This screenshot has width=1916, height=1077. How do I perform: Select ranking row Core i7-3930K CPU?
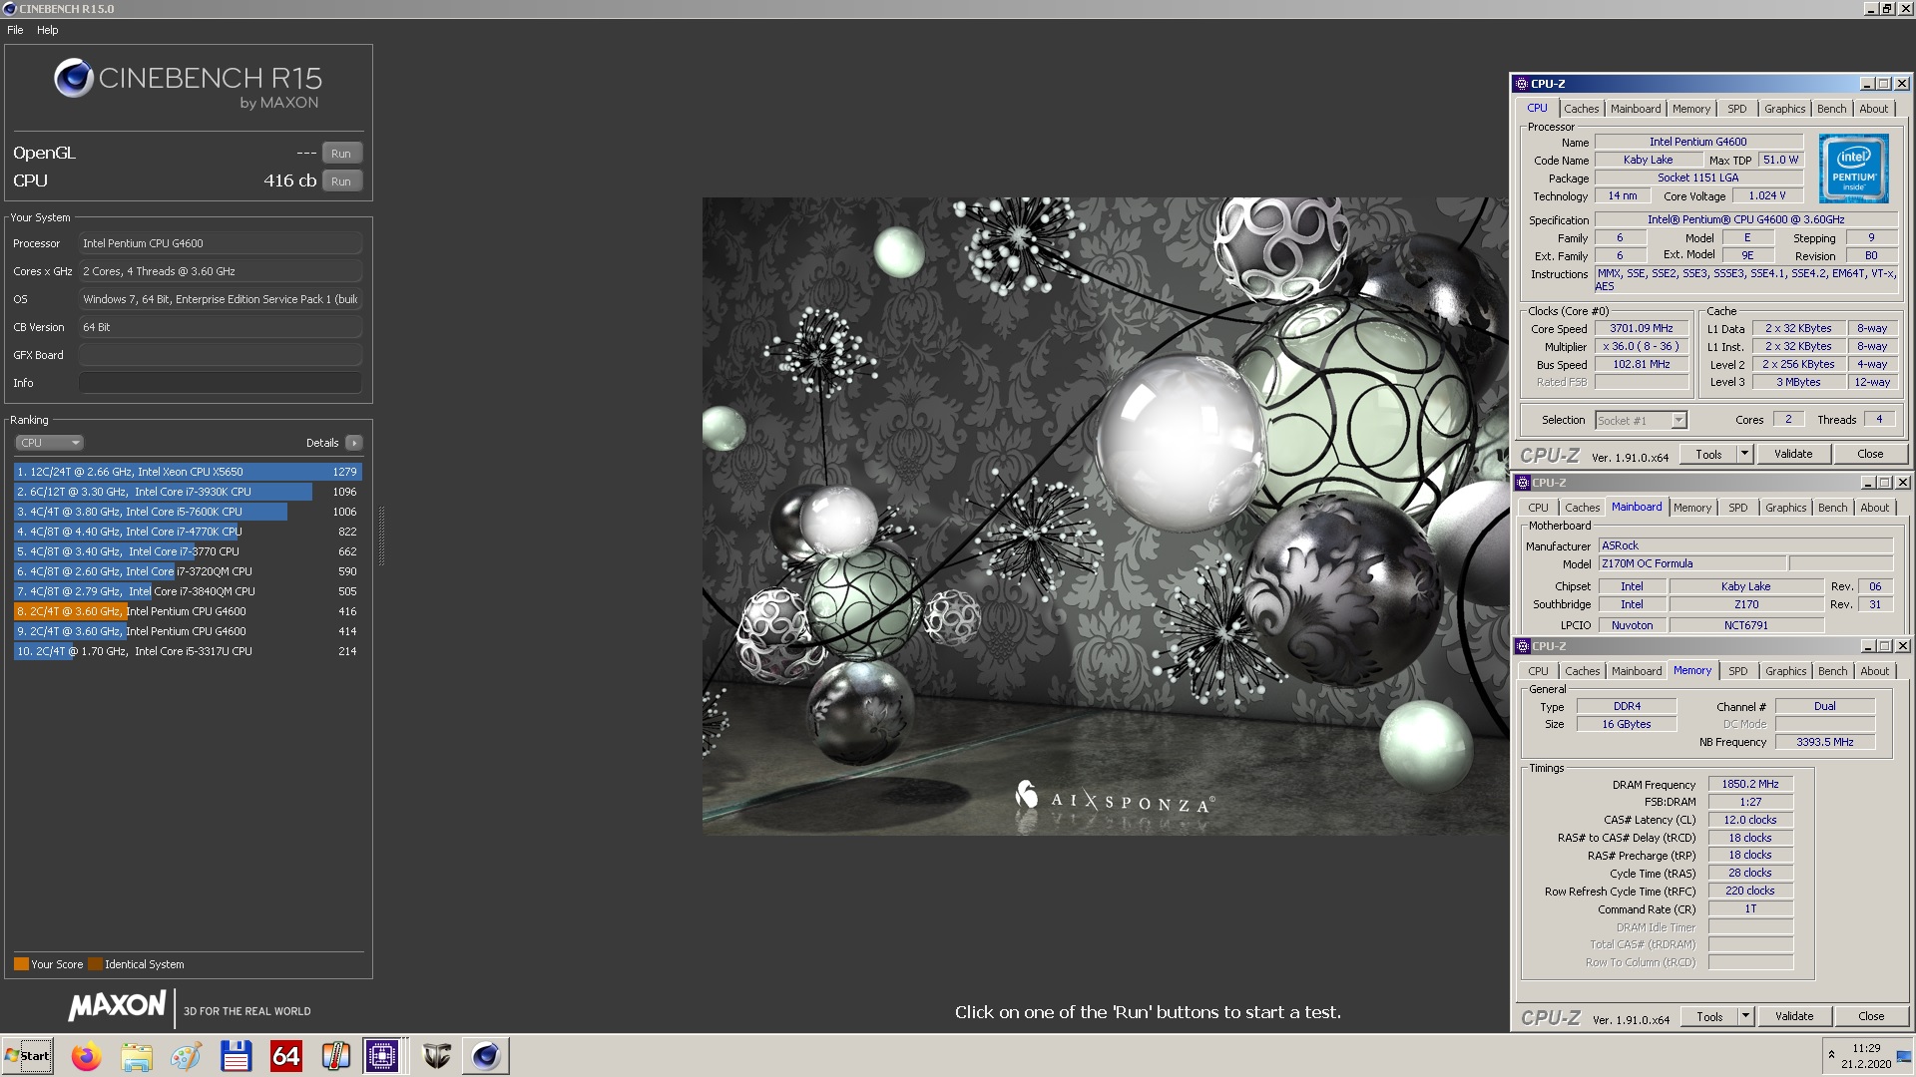(188, 492)
